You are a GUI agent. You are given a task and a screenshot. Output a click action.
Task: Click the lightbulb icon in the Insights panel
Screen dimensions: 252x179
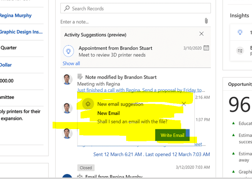(x=240, y=32)
